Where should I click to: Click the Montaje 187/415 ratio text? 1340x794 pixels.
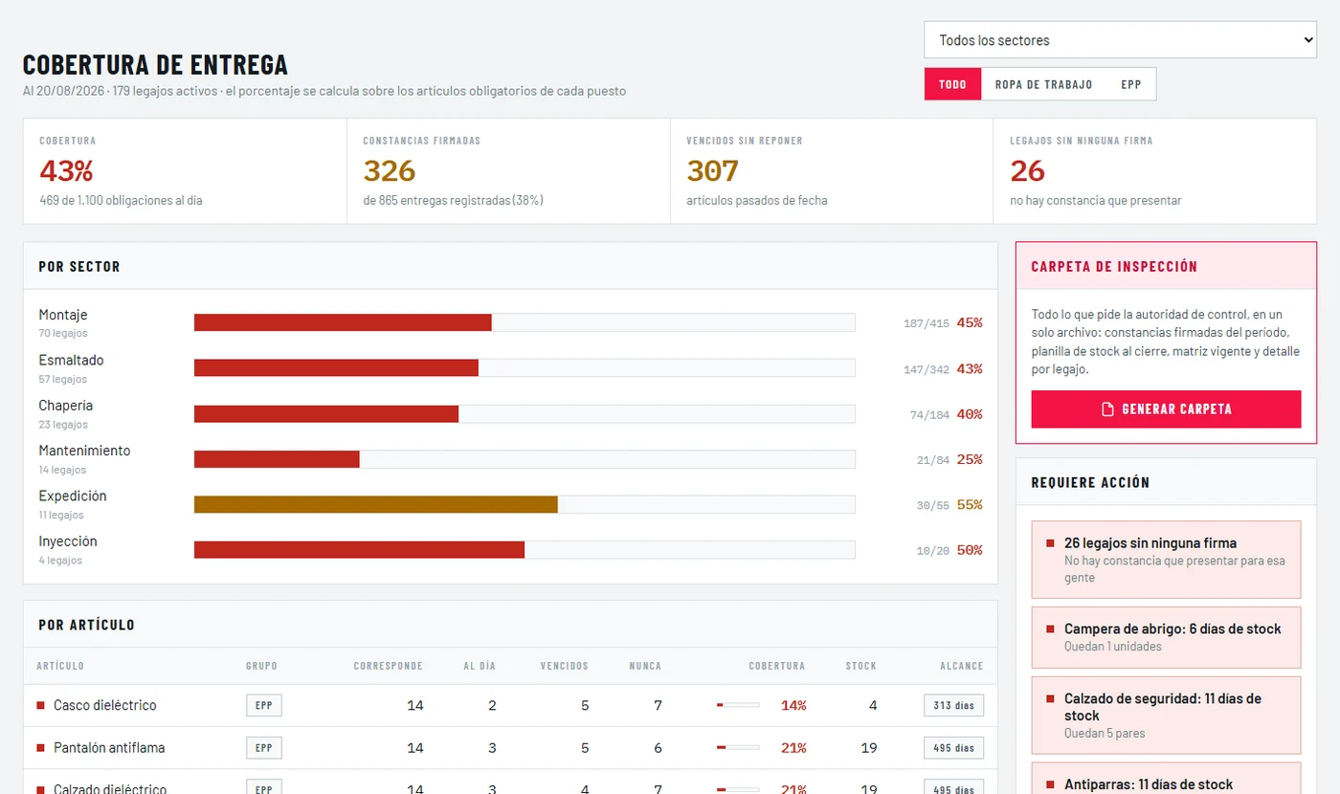point(927,323)
